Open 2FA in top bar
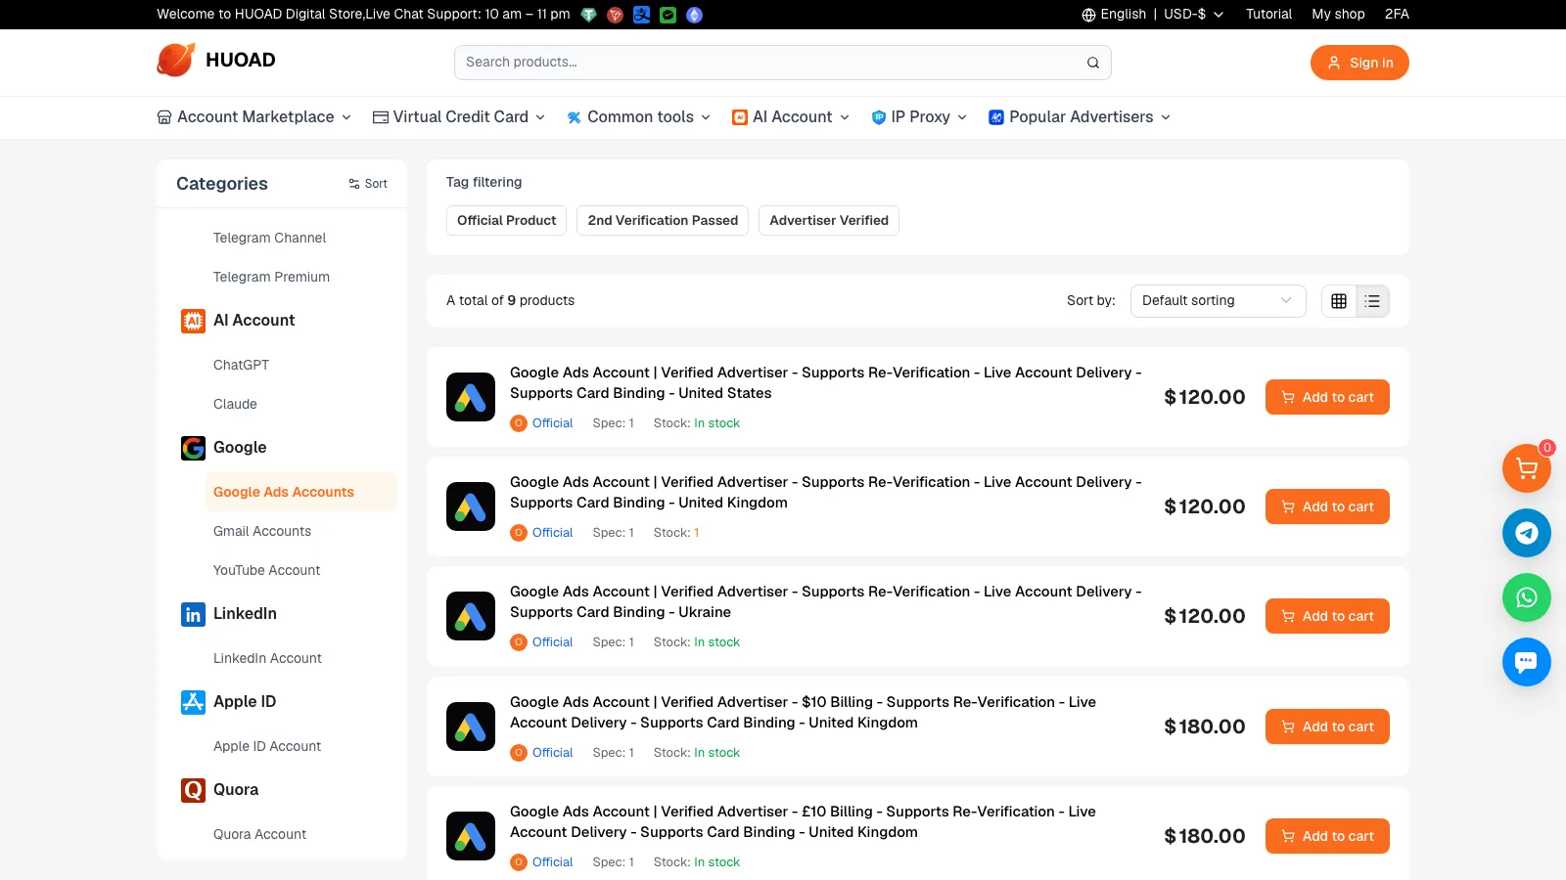Viewport: 1566px width, 880px height. tap(1397, 15)
